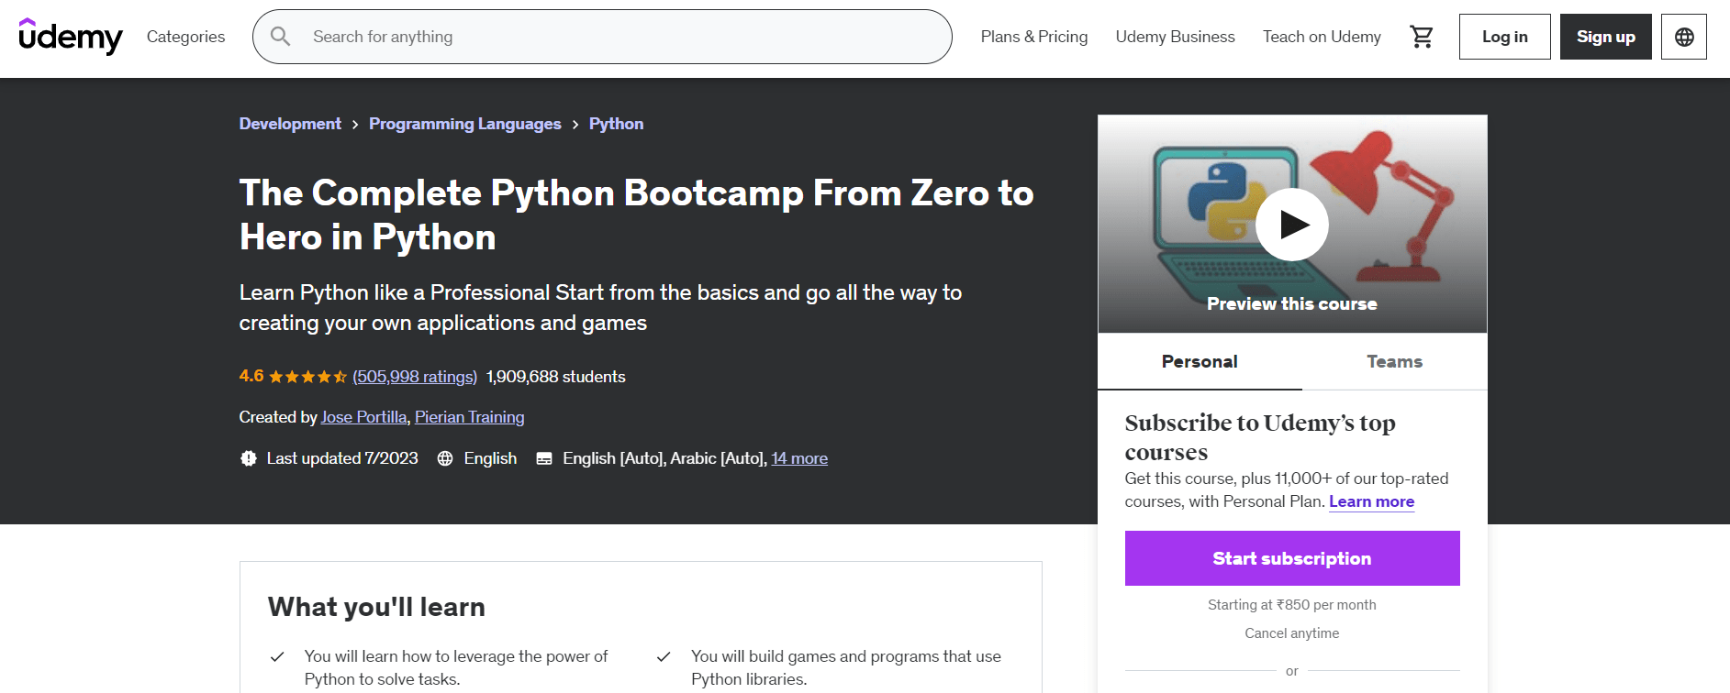Click 'Learn Python like a Professional' subtitle
The image size is (1730, 693).
click(600, 308)
